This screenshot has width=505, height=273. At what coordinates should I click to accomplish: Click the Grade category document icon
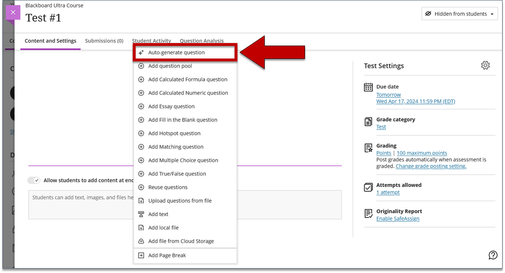point(368,121)
